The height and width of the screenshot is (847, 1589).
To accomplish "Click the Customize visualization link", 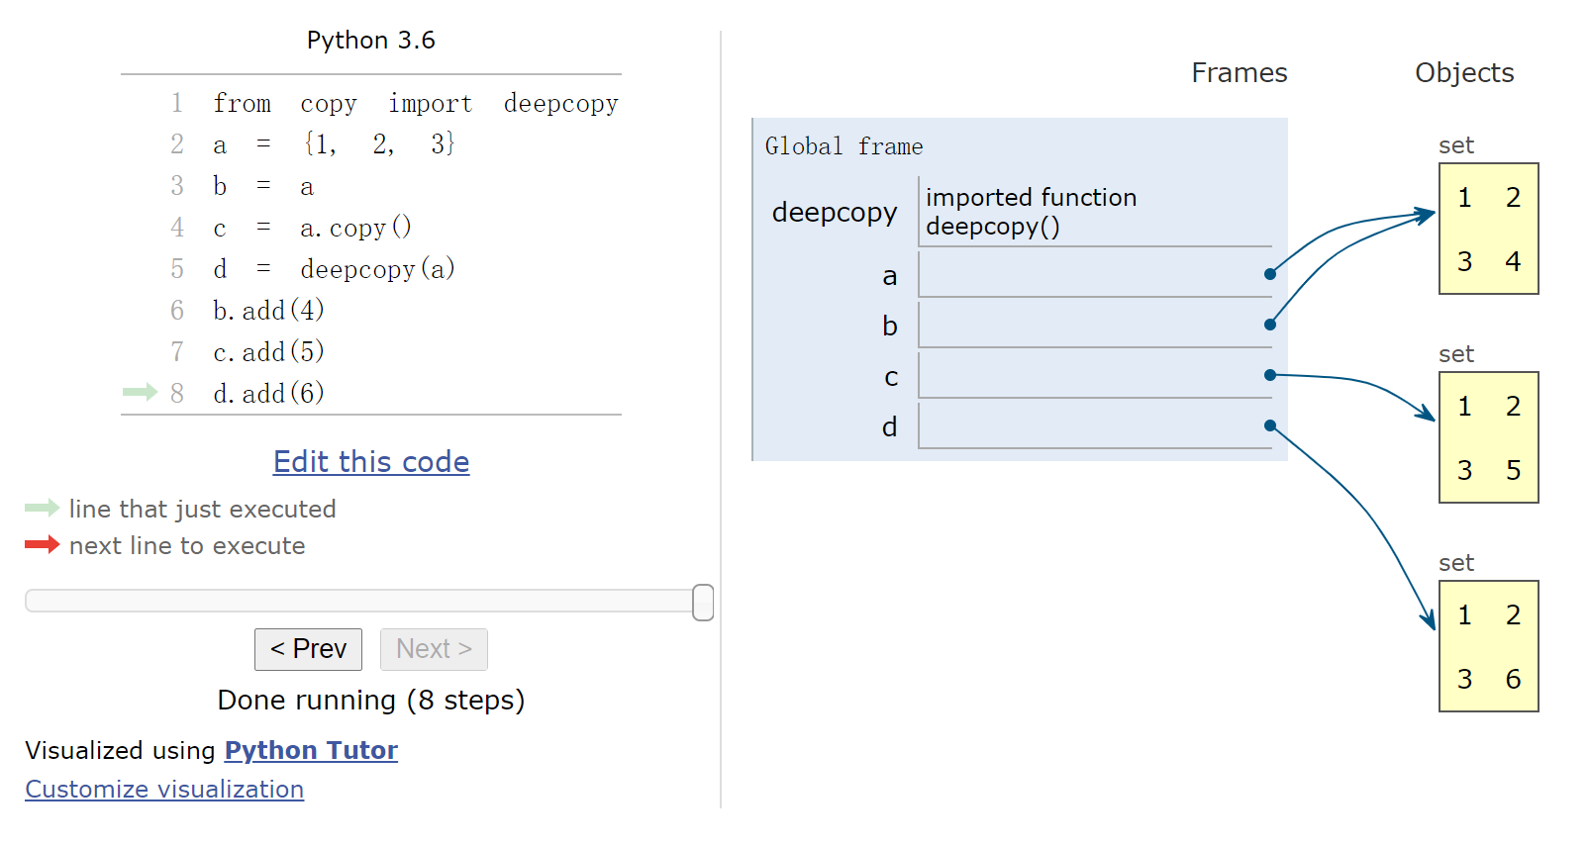I will click(164, 790).
